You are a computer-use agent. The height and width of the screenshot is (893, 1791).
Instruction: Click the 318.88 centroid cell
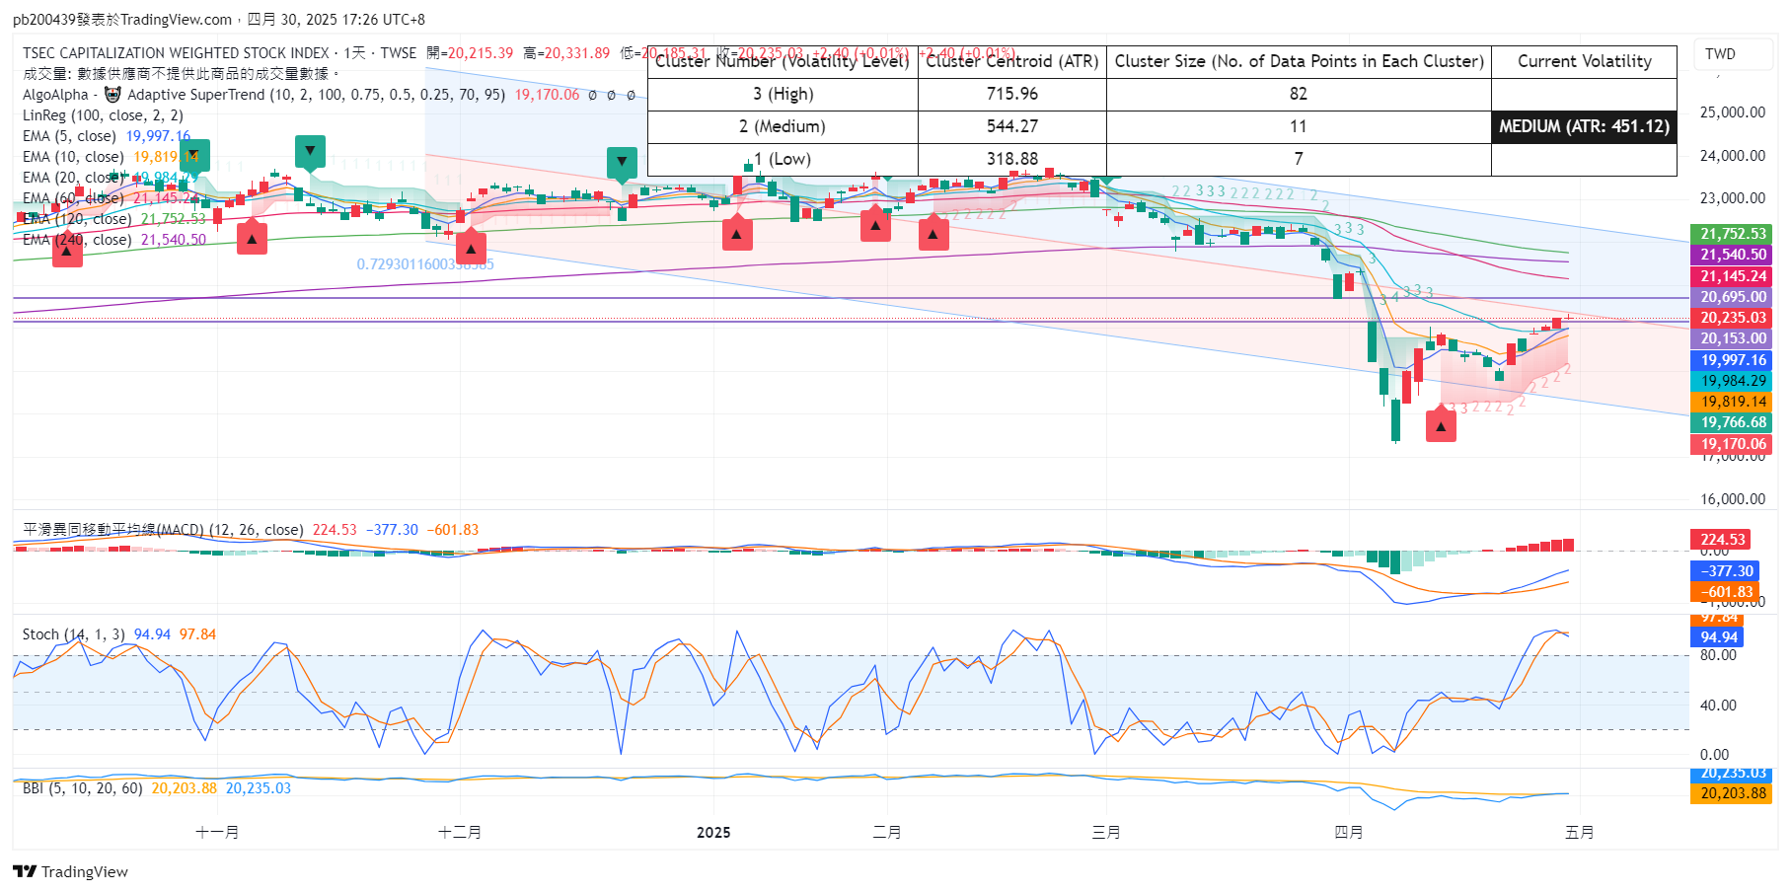tap(1012, 159)
